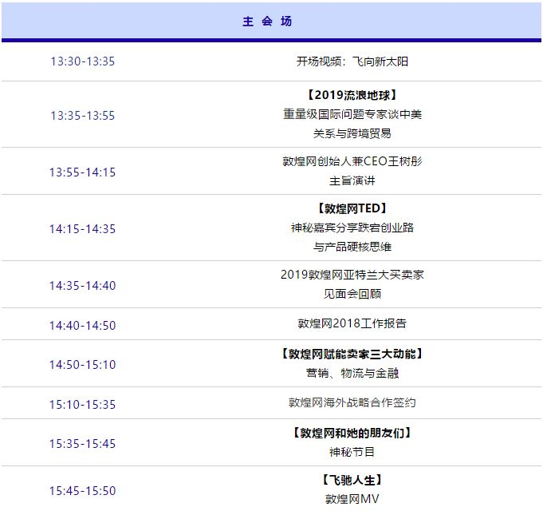
Task: Click 主旨演讲 text
Action: click(x=352, y=180)
